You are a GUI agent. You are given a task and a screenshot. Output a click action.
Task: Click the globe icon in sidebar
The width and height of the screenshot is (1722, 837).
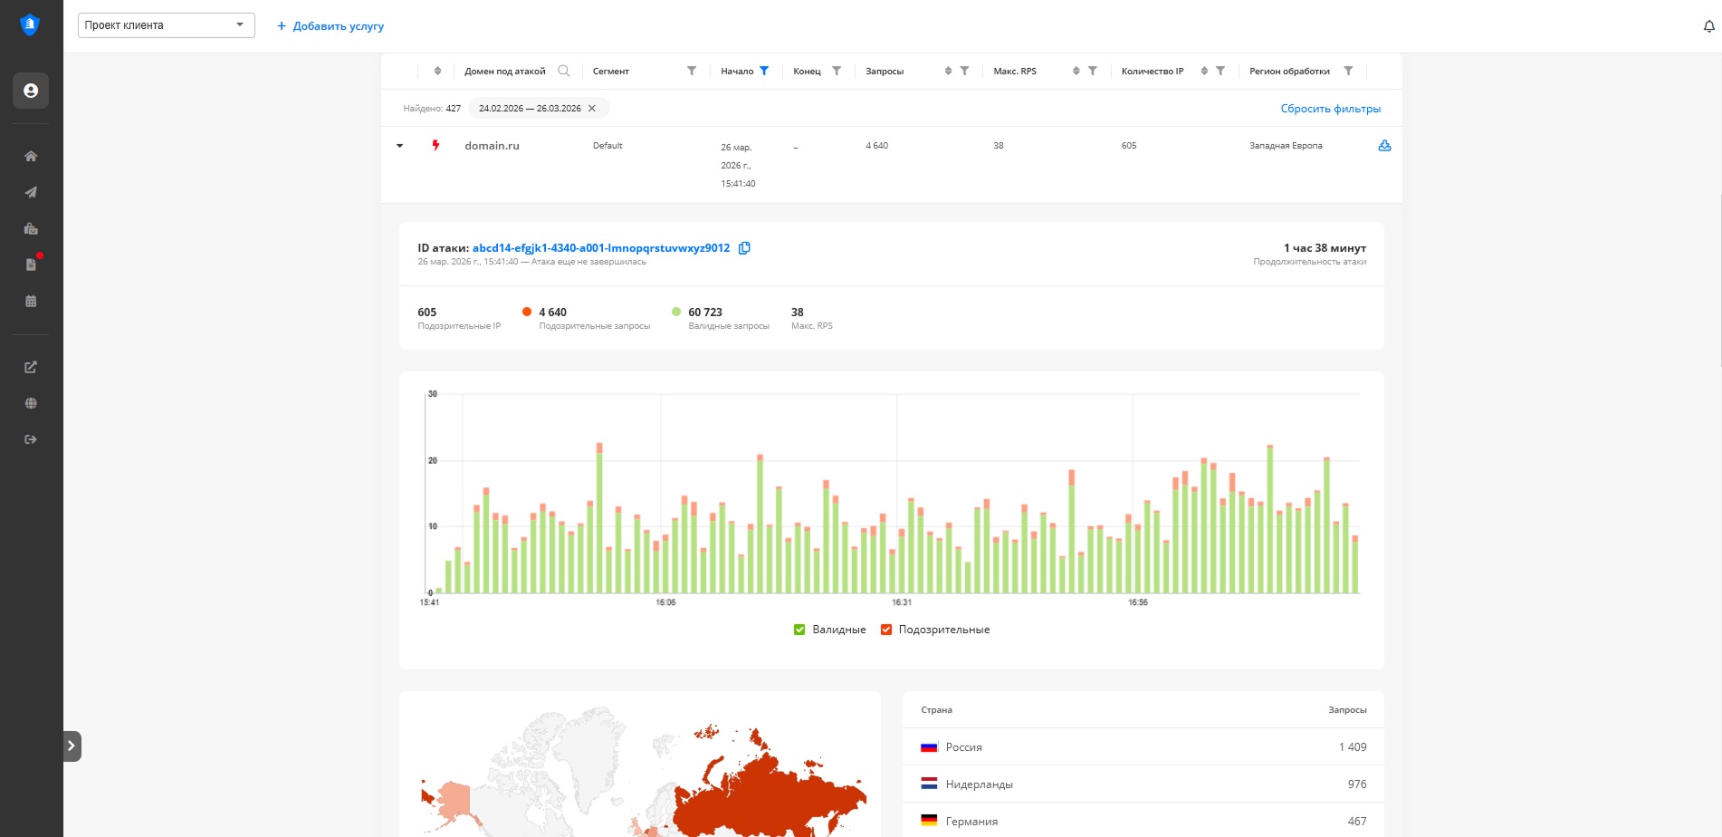(31, 403)
